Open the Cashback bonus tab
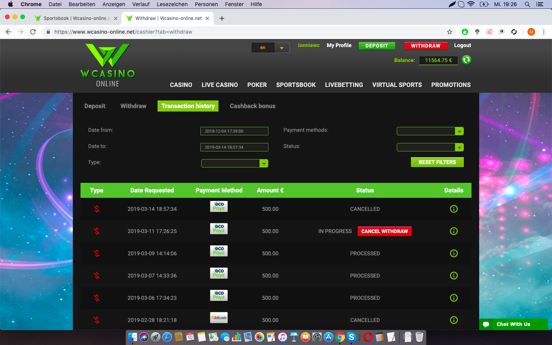This screenshot has height=345, width=552. 253,106
